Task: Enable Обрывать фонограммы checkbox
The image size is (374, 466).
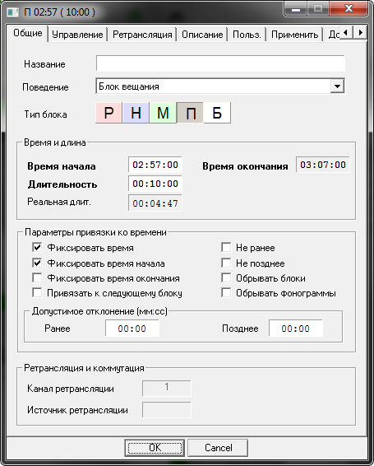Action: click(226, 293)
